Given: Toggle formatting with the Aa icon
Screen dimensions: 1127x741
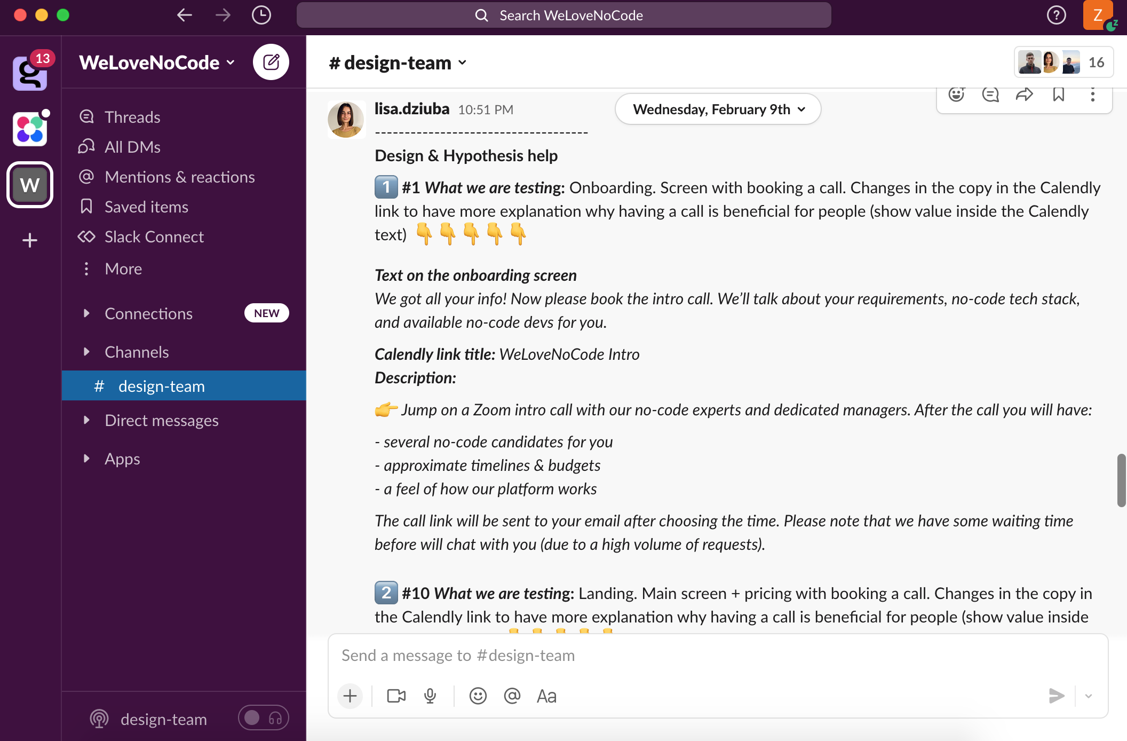Looking at the screenshot, I should 546,696.
